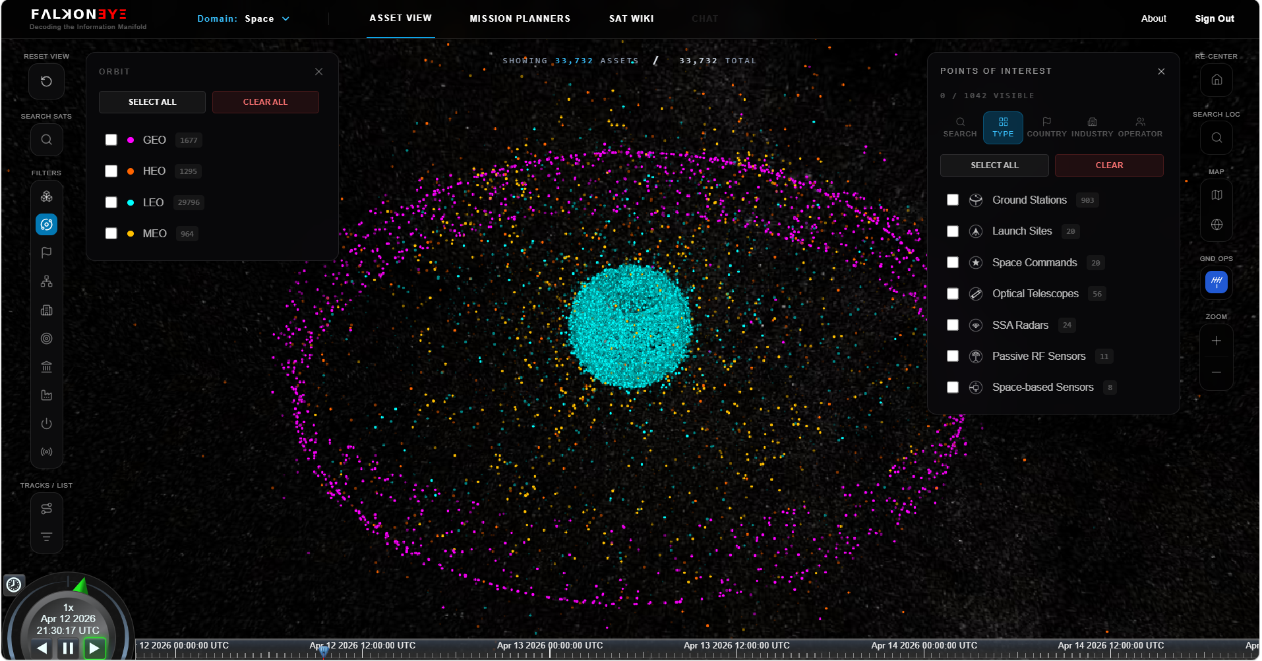Enable the Space-based Sensors checkbox

(953, 387)
